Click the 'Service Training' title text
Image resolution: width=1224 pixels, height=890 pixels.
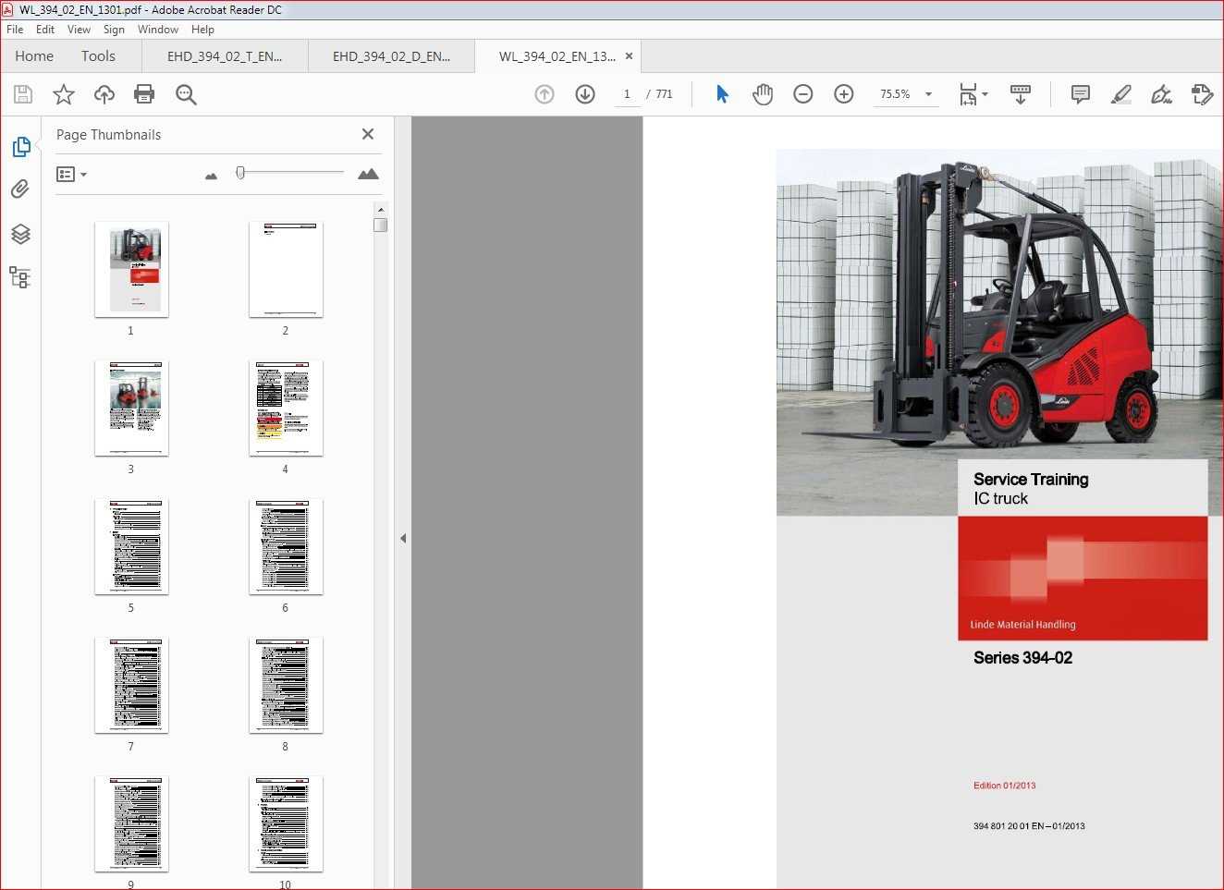point(1031,479)
